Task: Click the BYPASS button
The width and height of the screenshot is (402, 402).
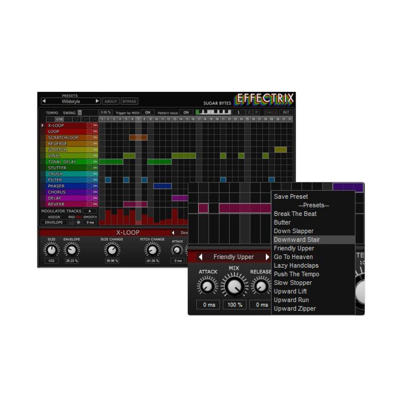Action: [129, 101]
